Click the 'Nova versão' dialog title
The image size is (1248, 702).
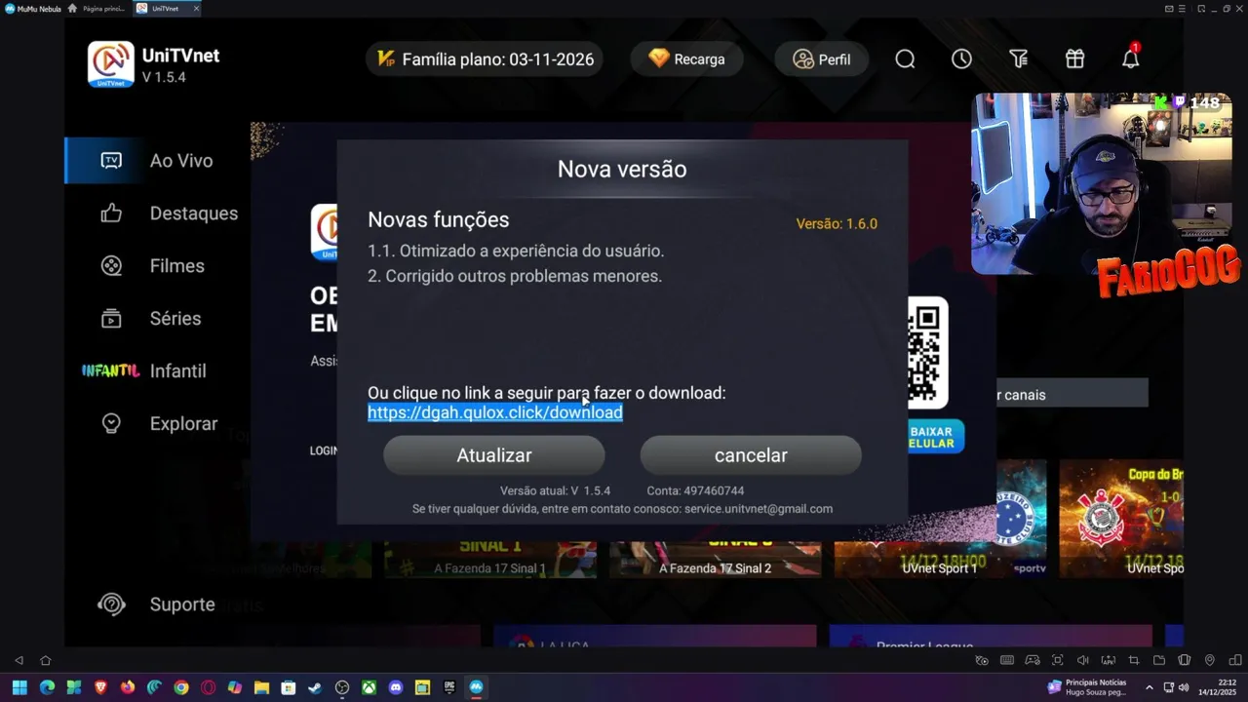point(622,170)
